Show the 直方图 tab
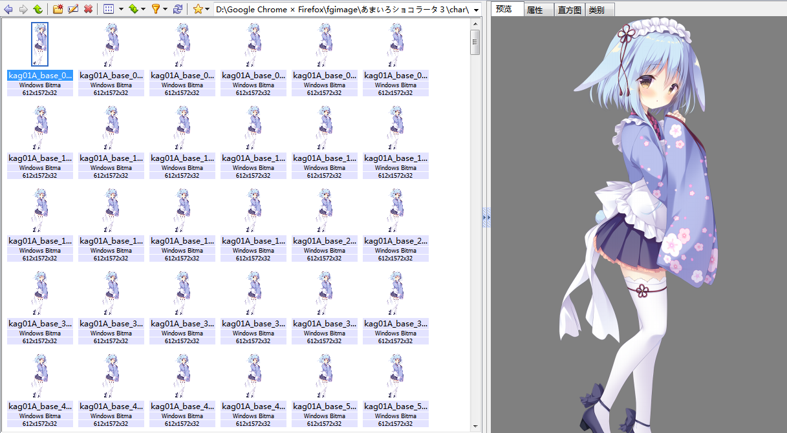The image size is (787, 433). click(x=570, y=10)
